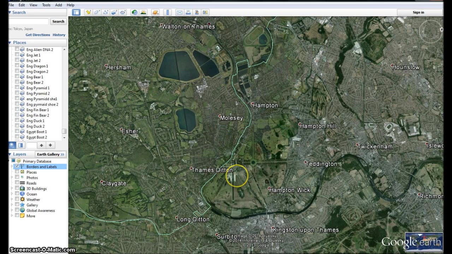Image resolution: width=452 pixels, height=254 pixels.
Task: Move selected place down with arrow button
Action: click(50, 145)
